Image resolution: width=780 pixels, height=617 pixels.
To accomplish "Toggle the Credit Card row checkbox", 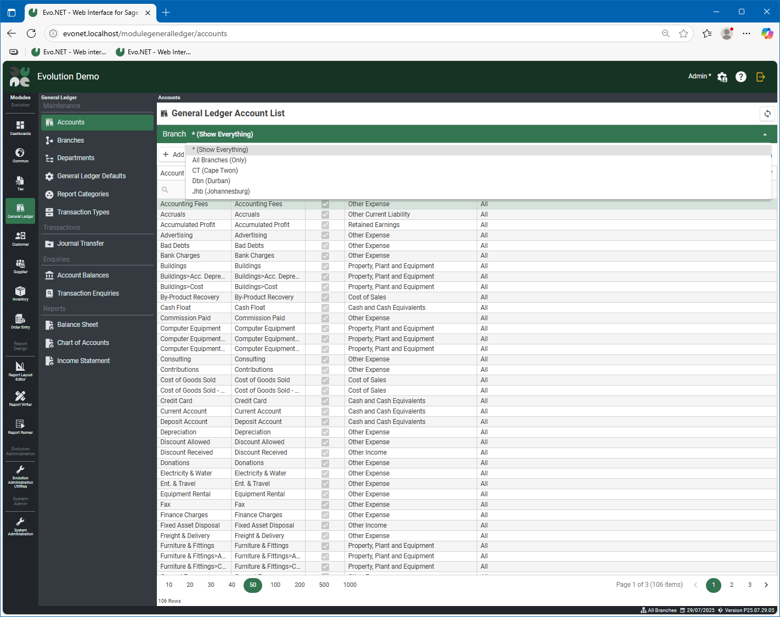I will click(325, 401).
